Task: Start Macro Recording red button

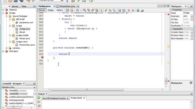Action: click(129, 10)
